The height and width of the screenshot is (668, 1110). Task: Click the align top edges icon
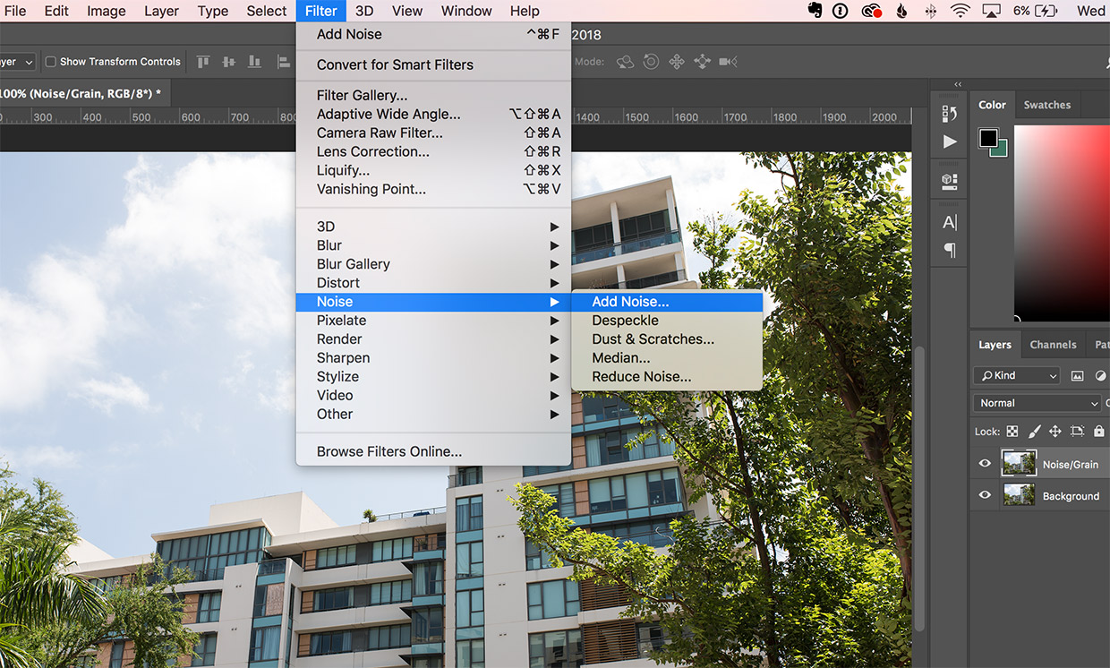coord(203,62)
